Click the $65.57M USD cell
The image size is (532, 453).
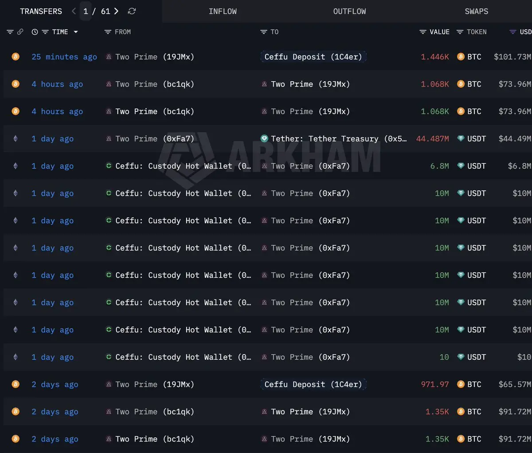tap(515, 384)
